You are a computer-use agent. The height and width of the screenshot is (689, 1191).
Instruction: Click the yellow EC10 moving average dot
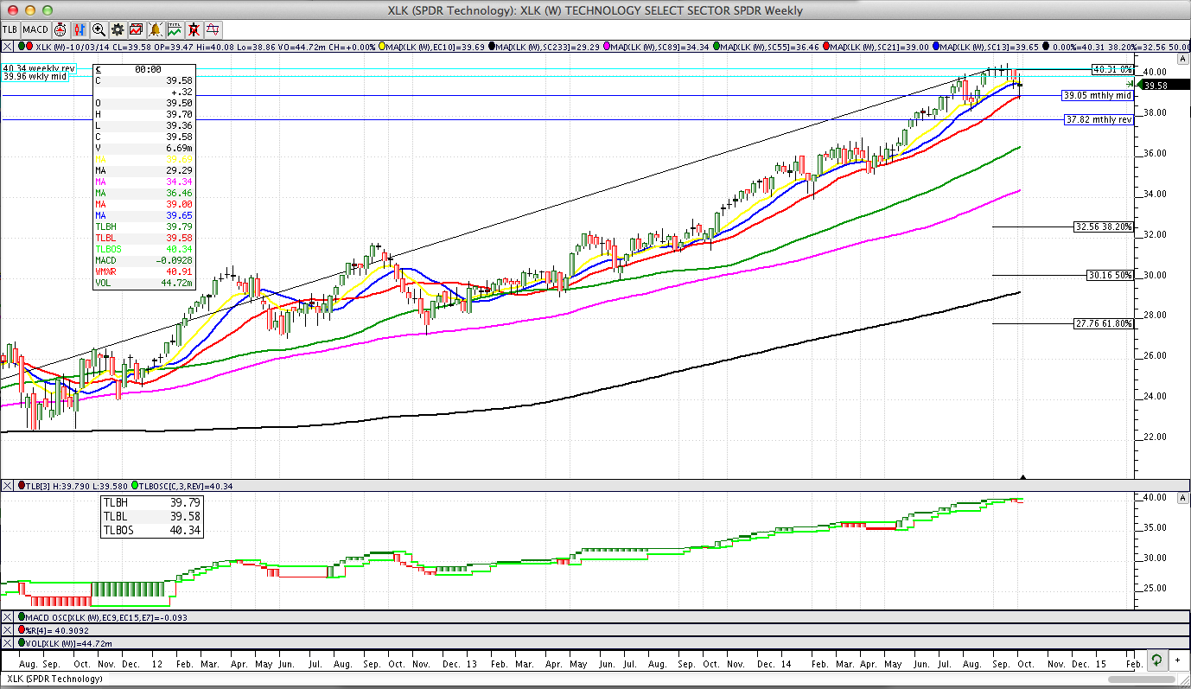381,47
